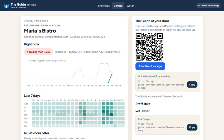Image resolution: width=224 pixels, height=140 pixels.
Task: Open the Showings tab
Action: [x=104, y=6]
